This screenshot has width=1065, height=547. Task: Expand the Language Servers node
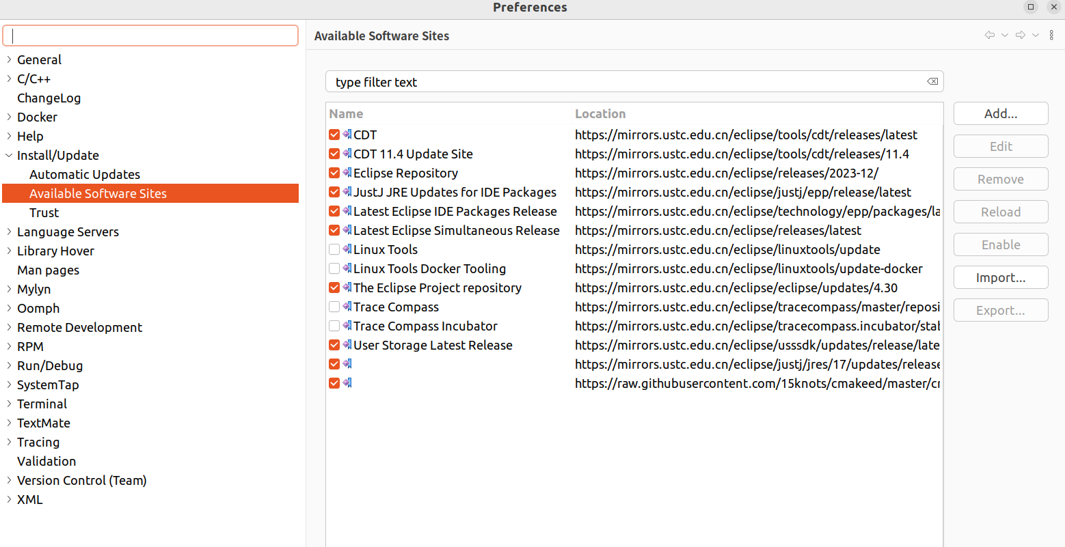[x=9, y=232]
